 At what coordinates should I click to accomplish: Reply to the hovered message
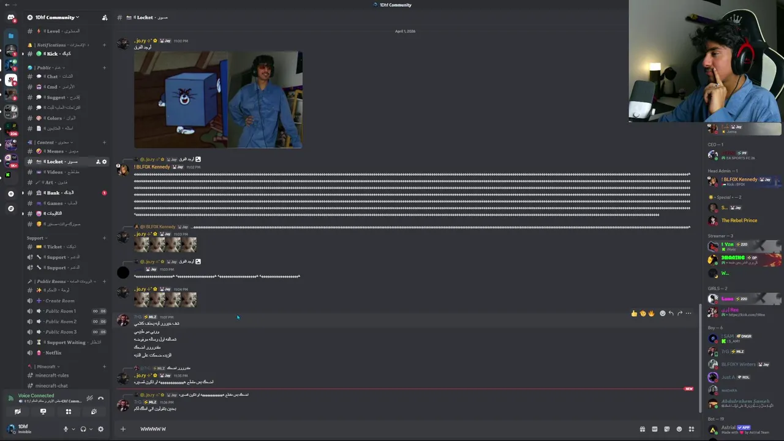[671, 313]
